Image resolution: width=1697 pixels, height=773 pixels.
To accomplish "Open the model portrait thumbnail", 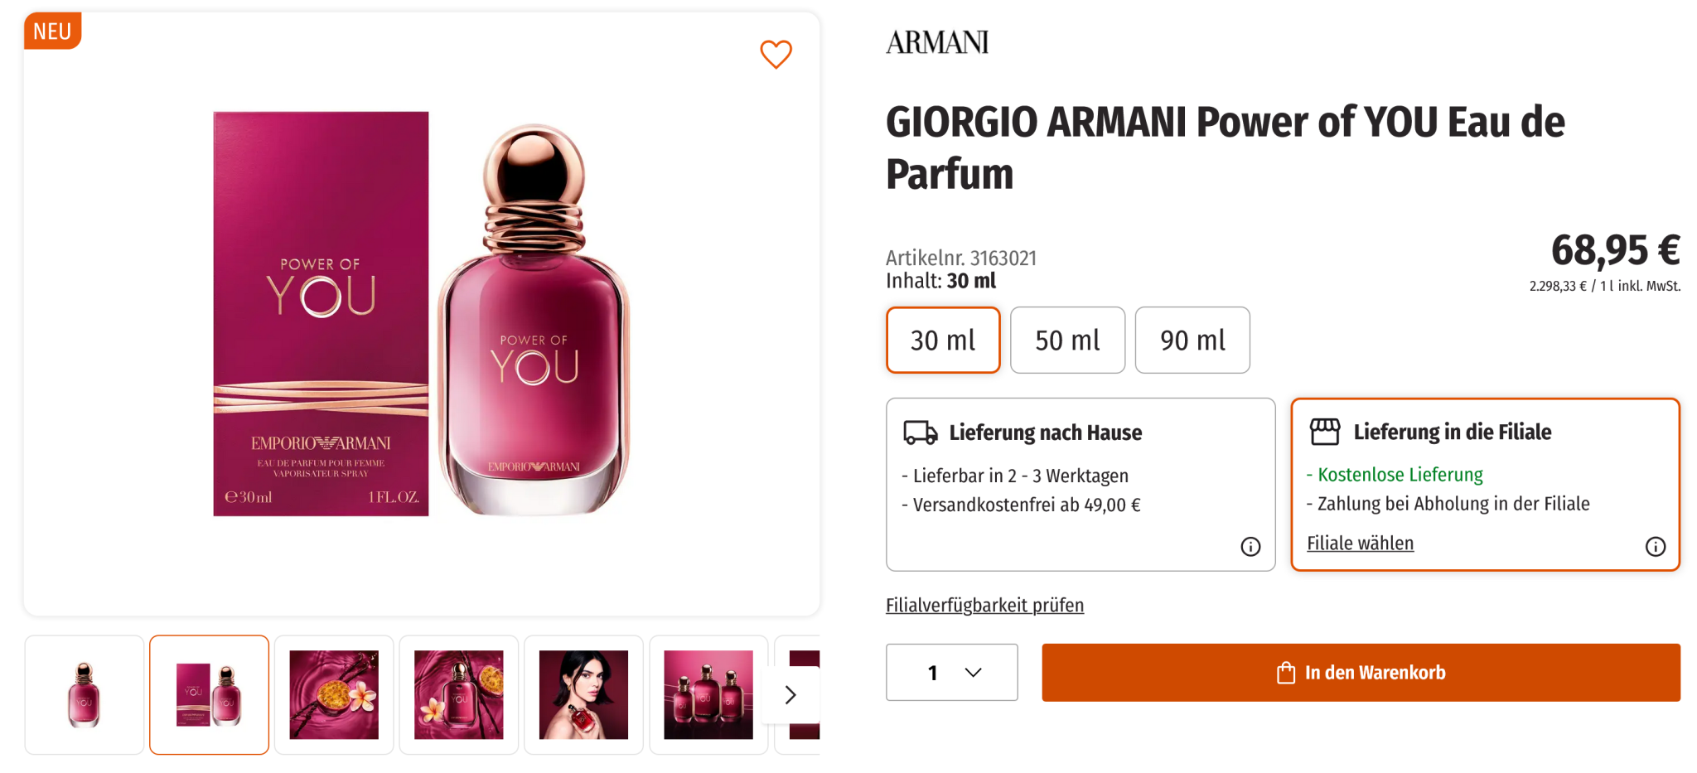I will [x=583, y=695].
